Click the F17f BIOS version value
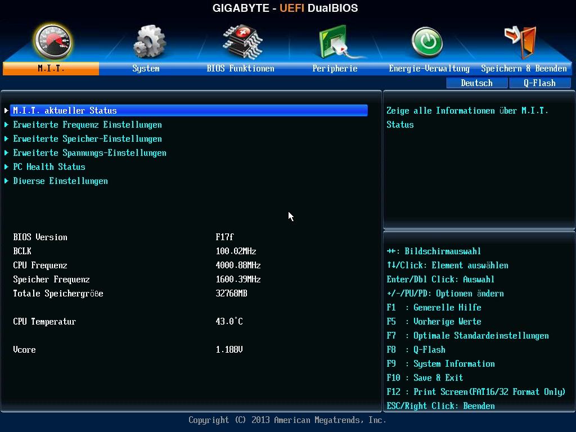The image size is (576, 432). (x=224, y=237)
